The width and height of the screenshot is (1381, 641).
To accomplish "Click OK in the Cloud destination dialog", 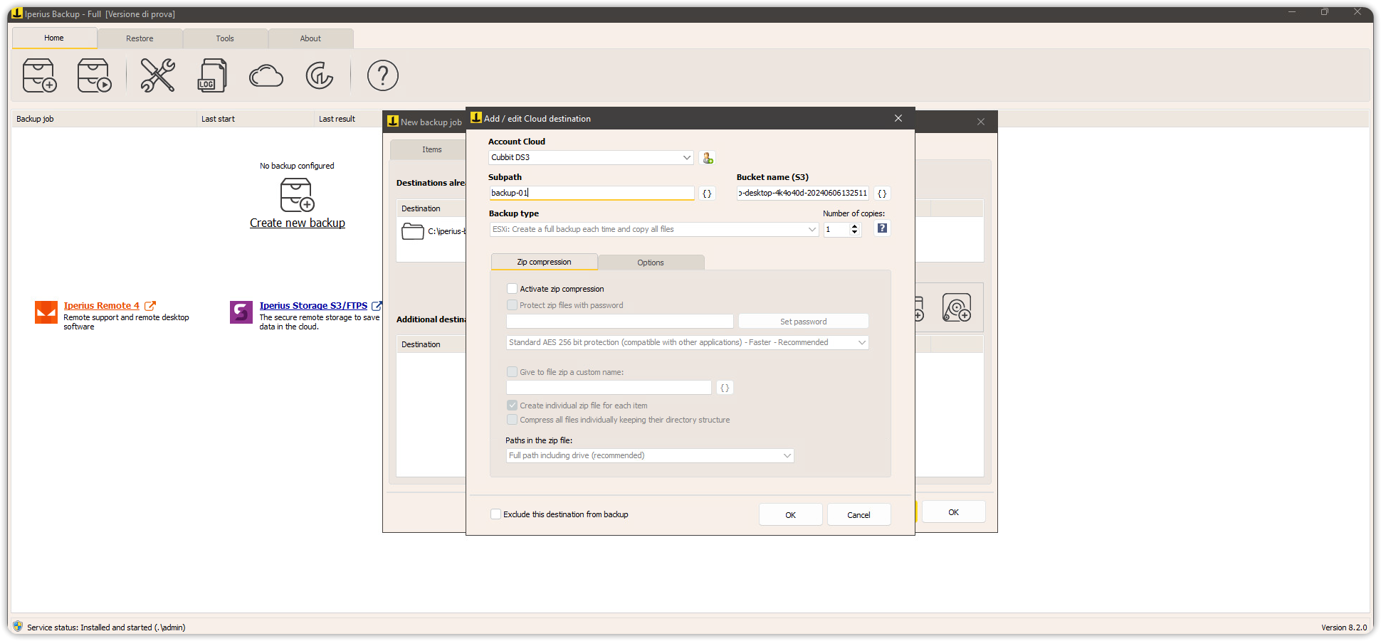I will pyautogui.click(x=790, y=515).
